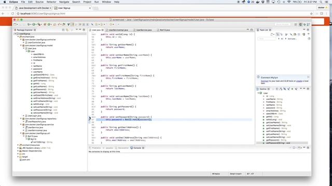This screenshot has height=186, width=332.
Task: Click the External Tools run icon
Action: tap(39, 24)
